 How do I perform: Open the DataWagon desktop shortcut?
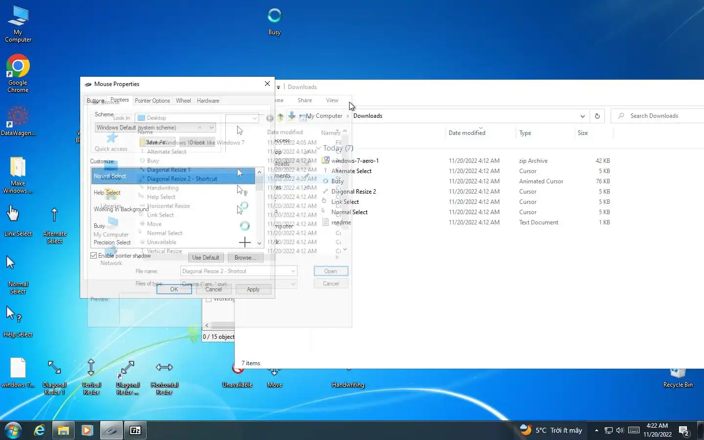[18, 121]
